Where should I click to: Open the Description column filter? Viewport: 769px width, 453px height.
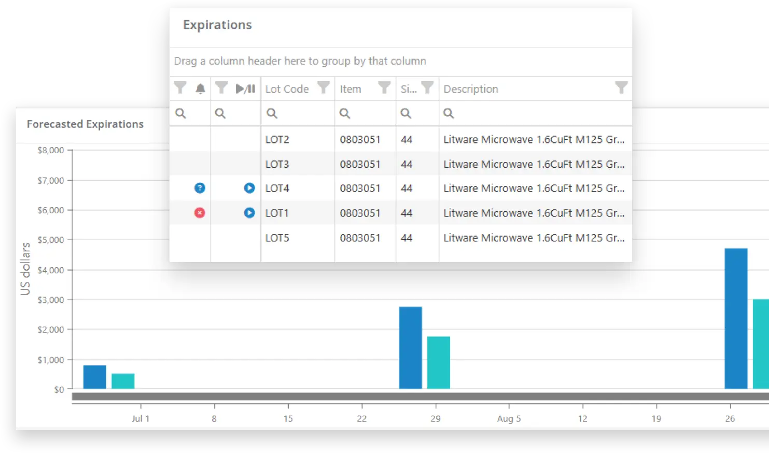click(621, 88)
